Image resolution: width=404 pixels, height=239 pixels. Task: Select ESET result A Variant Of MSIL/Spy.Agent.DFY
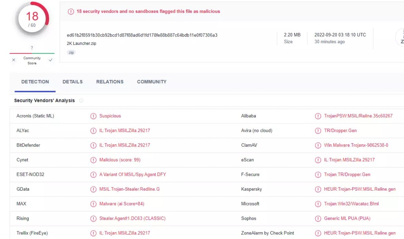(x=133, y=174)
